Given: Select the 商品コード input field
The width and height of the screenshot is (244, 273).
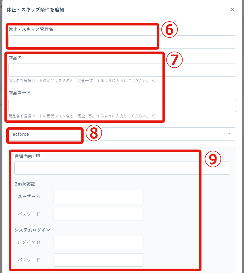Looking at the screenshot, I should (122, 105).
